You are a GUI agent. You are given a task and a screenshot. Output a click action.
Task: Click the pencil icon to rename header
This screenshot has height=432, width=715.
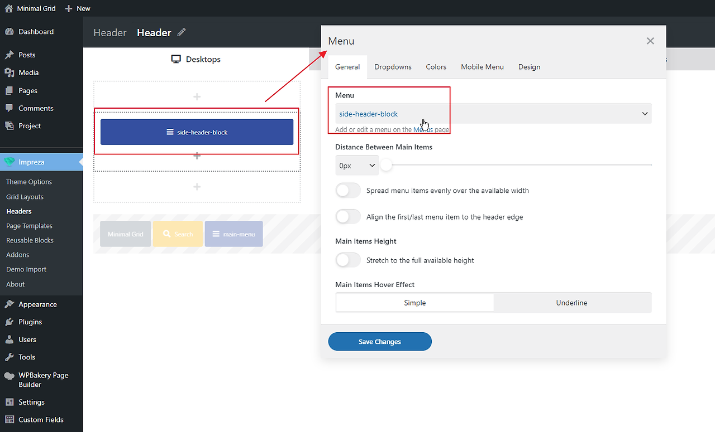click(x=182, y=32)
